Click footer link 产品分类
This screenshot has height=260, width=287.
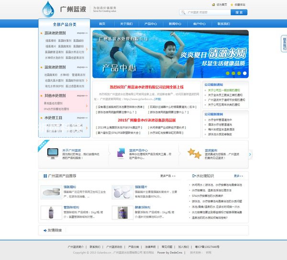pyautogui.click(x=133, y=247)
